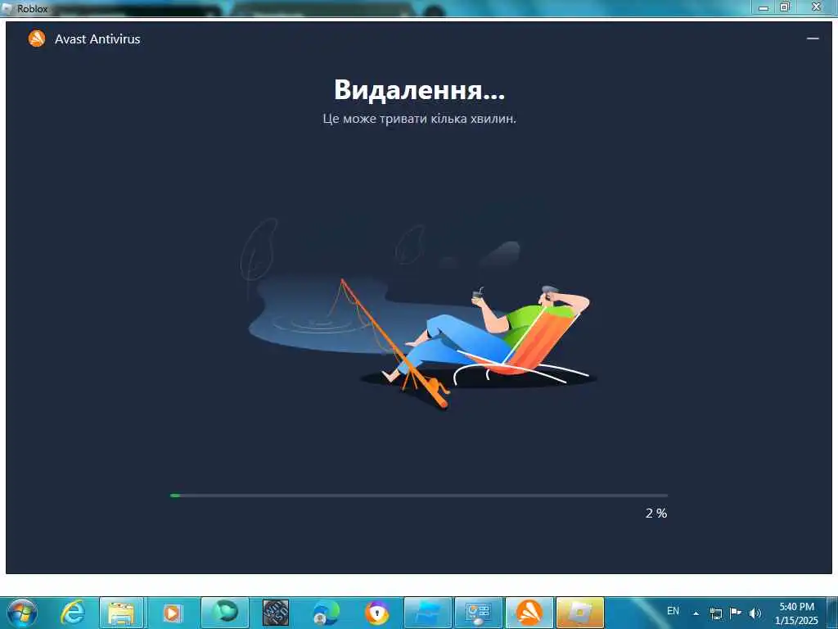Switch to the Avast orange taskbar item
This screenshot has width=838, height=629.
[x=529, y=613]
